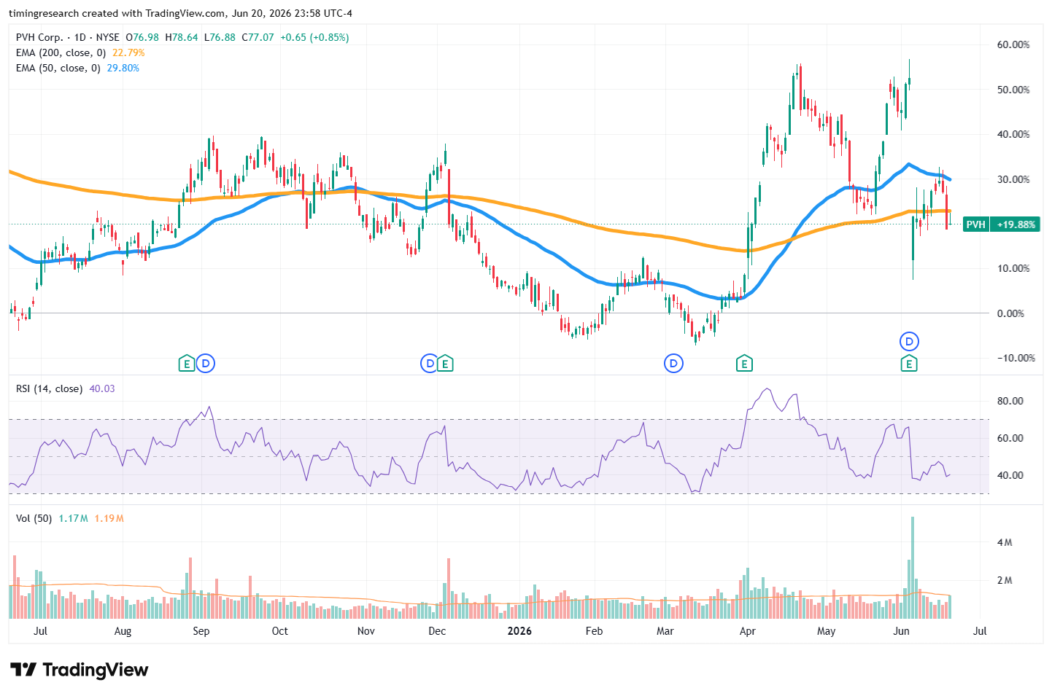Click the 60.00 RSI axis label
Image resolution: width=1052 pixels, height=696 pixels.
pyautogui.click(x=1010, y=438)
